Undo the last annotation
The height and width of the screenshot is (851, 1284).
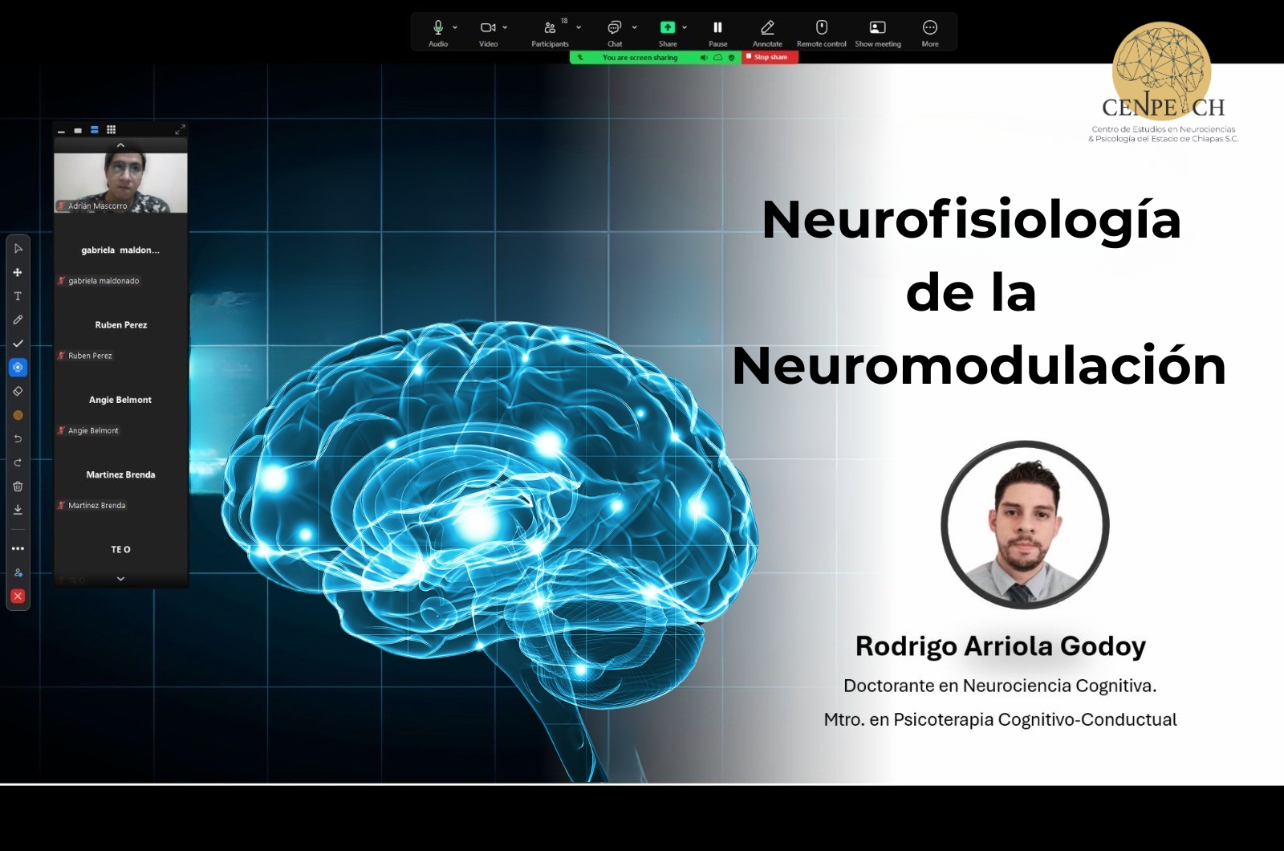(x=18, y=439)
